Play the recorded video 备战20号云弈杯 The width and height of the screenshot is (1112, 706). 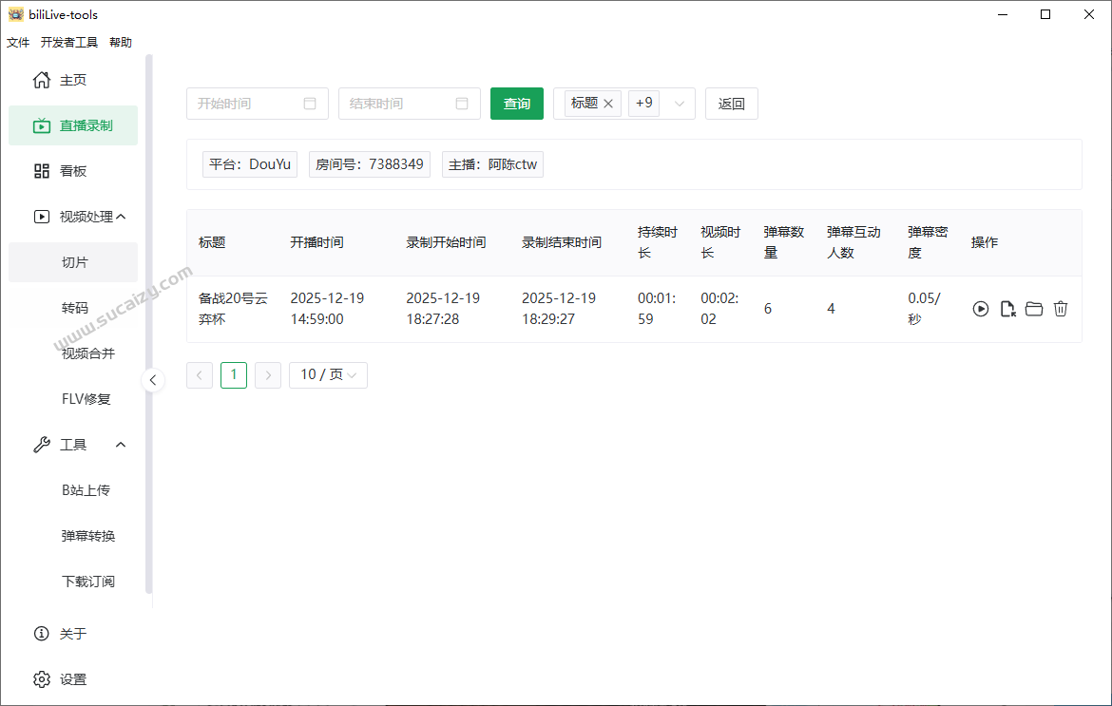[981, 308]
